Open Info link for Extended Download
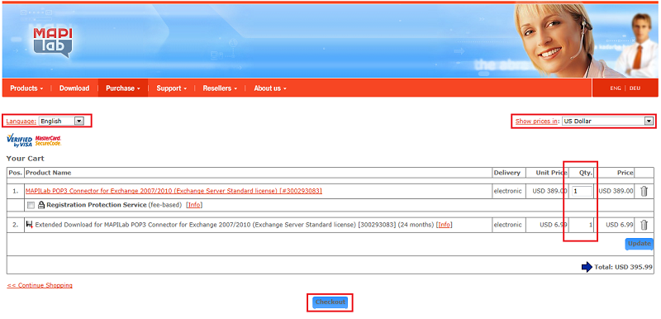The image size is (661, 319). point(444,225)
